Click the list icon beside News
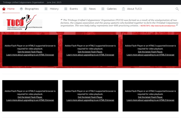 click(x=85, y=9)
